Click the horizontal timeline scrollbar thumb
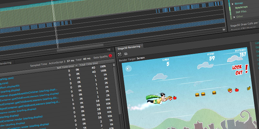 click(x=81, y=48)
